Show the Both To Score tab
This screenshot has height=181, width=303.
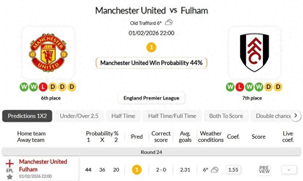pos(226,116)
